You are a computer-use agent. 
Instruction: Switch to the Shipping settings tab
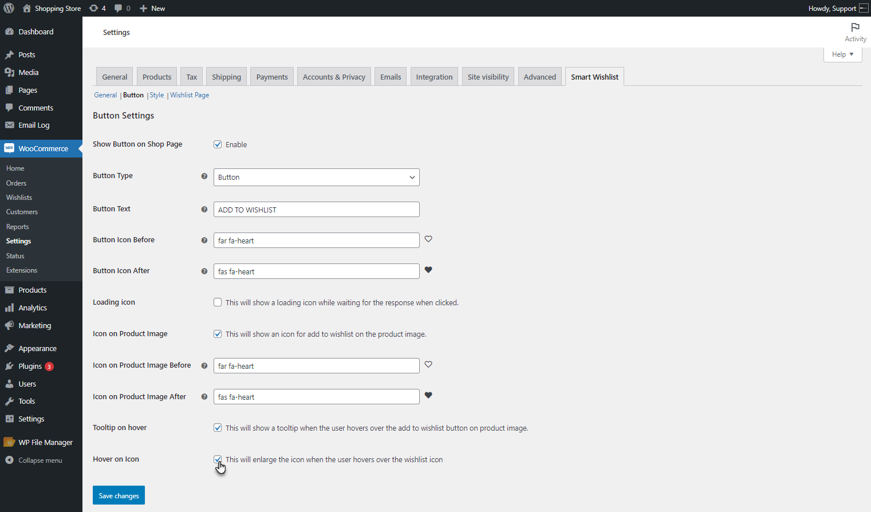point(226,77)
